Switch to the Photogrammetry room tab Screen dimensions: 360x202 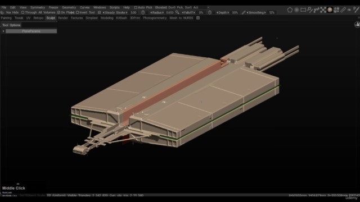[x=155, y=18]
